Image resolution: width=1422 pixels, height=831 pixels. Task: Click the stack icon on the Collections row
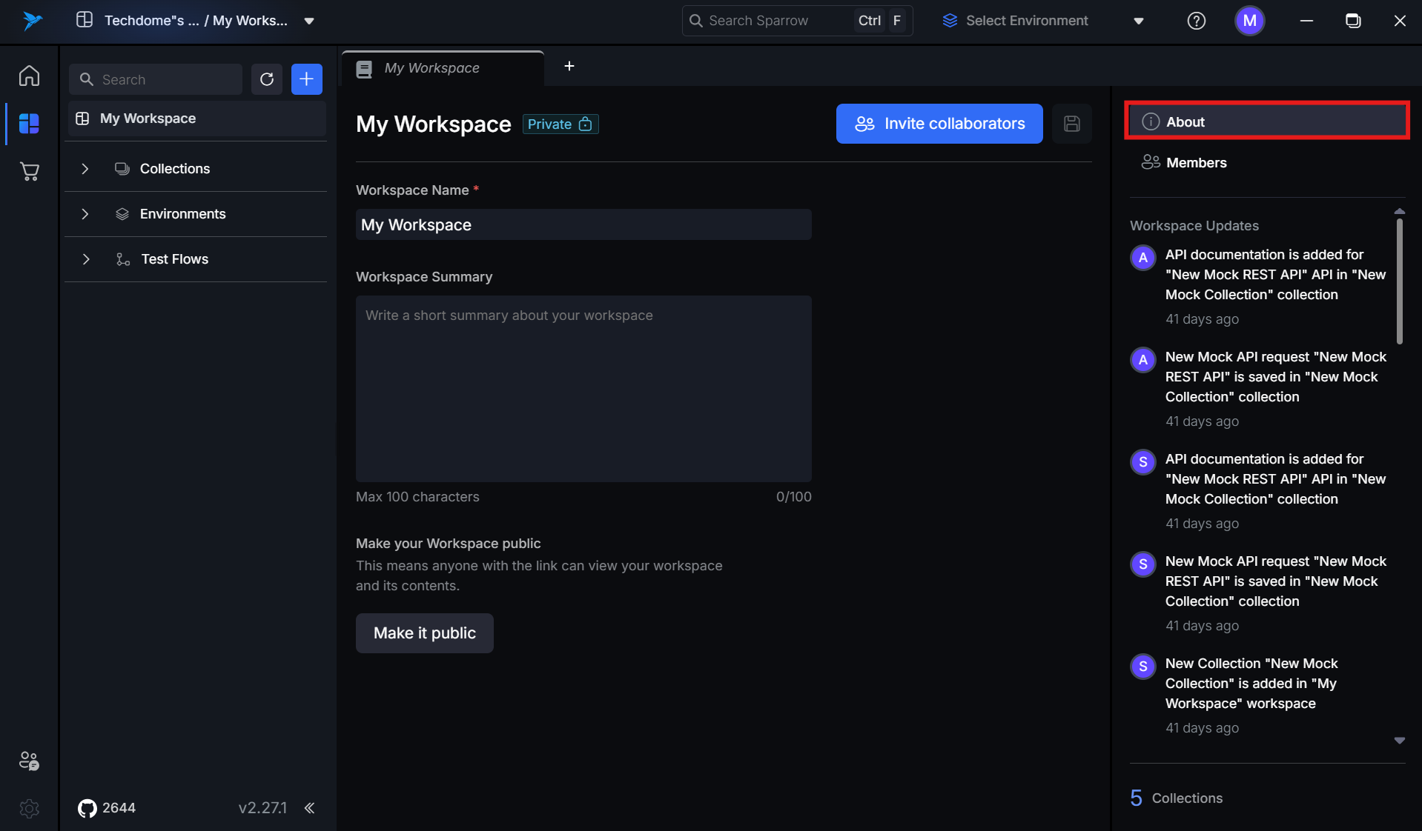pyautogui.click(x=122, y=169)
